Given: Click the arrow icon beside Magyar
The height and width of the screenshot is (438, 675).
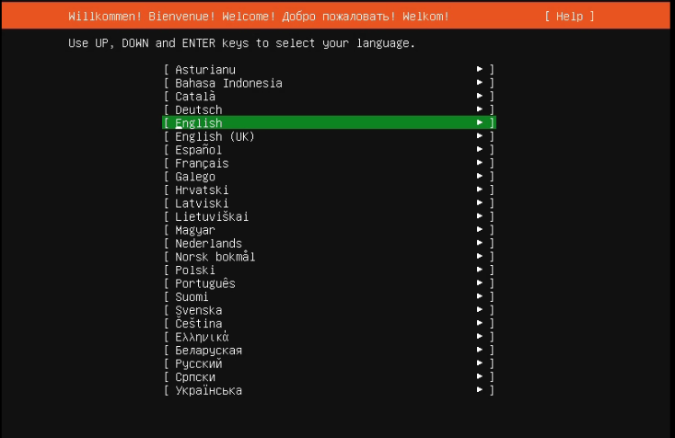Looking at the screenshot, I should point(480,229).
